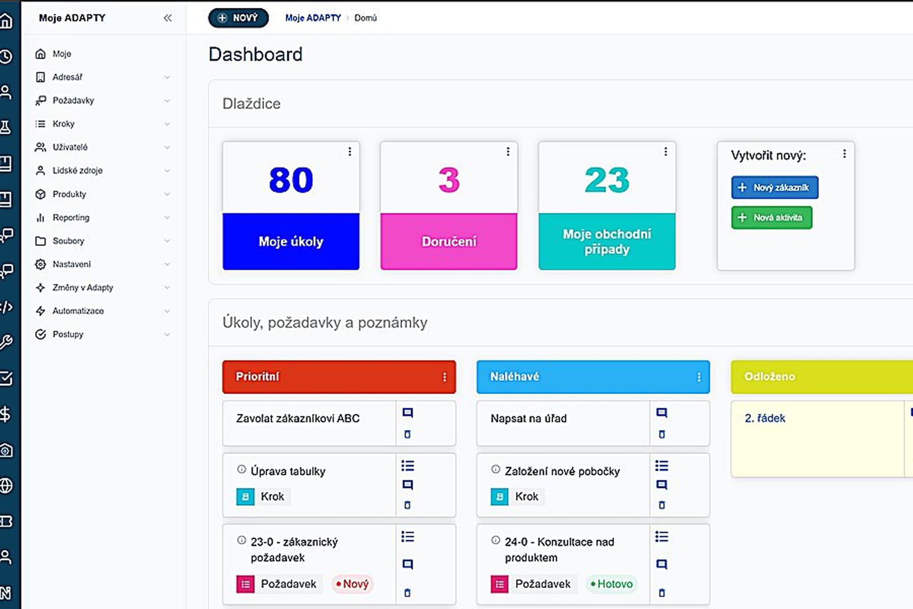Click the flask icon in dark left rail
The height and width of the screenshot is (609, 913).
pyautogui.click(x=6, y=127)
